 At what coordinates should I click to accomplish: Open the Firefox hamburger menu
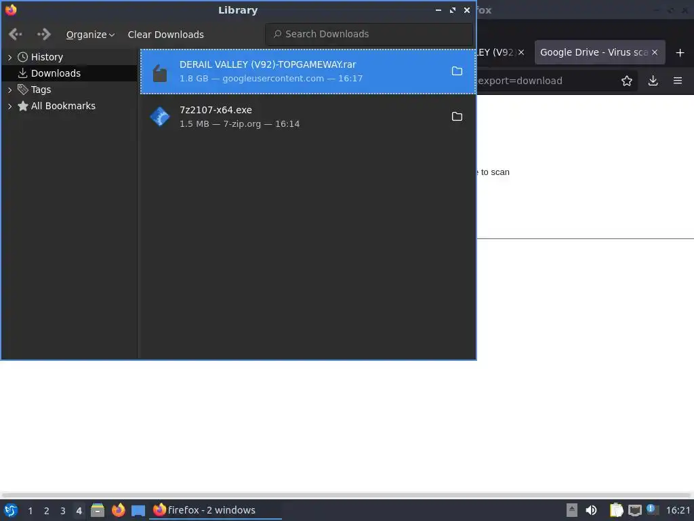point(678,81)
